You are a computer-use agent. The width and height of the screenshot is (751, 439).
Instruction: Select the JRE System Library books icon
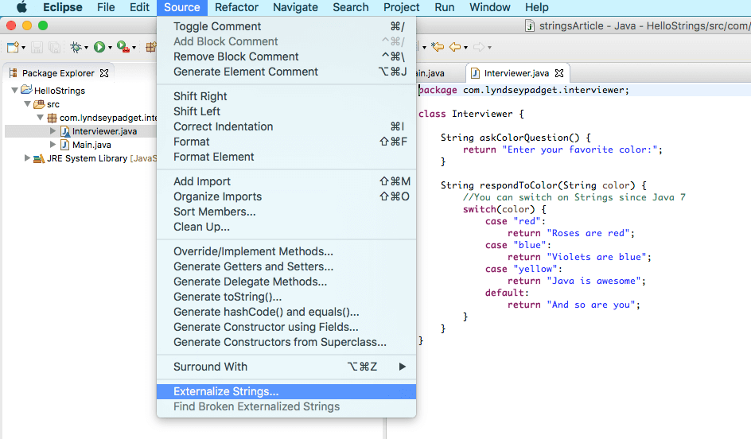tap(39, 158)
